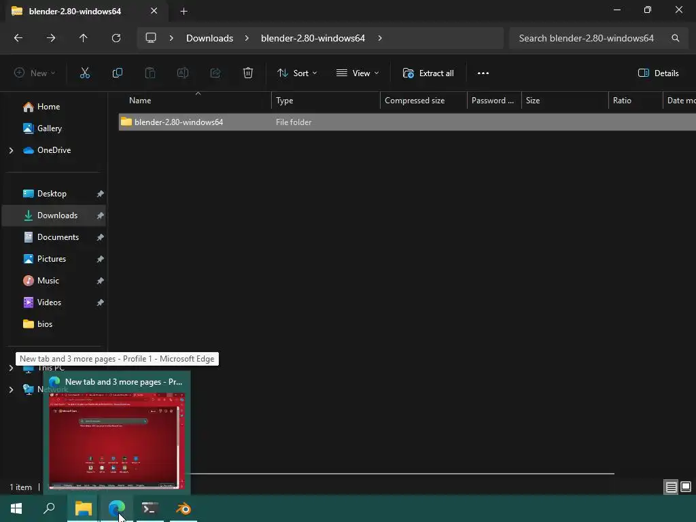
Task: Click the horizontal scrollbar at bottom
Action: [x=402, y=474]
